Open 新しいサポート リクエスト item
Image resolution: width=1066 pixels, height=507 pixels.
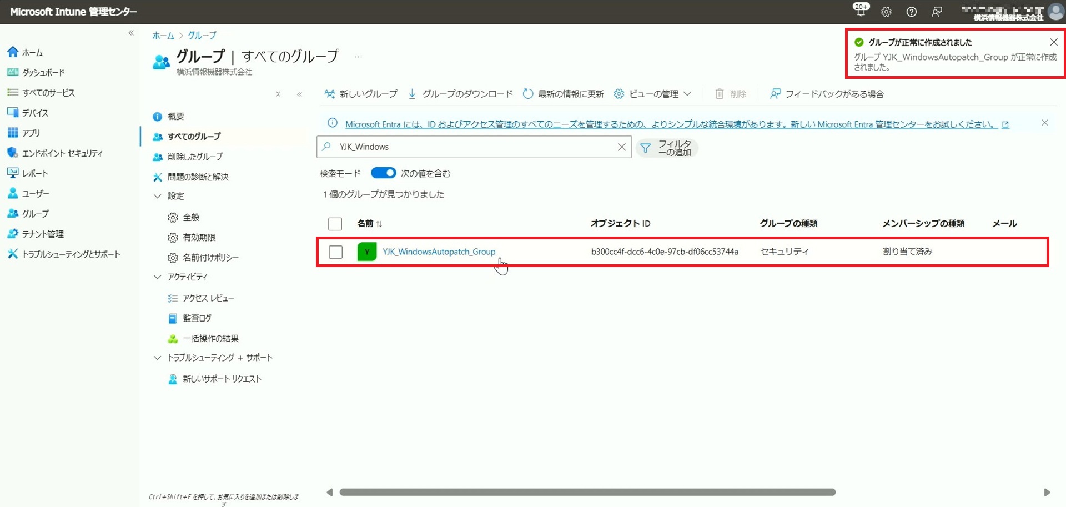tap(214, 379)
